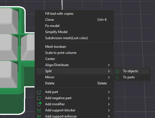Viewport: 155px width, 118px height.
Task: Split the model To objects
Action: tap(132, 71)
